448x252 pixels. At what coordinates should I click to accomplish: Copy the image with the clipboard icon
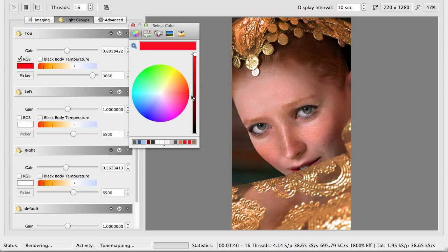pos(106,7)
